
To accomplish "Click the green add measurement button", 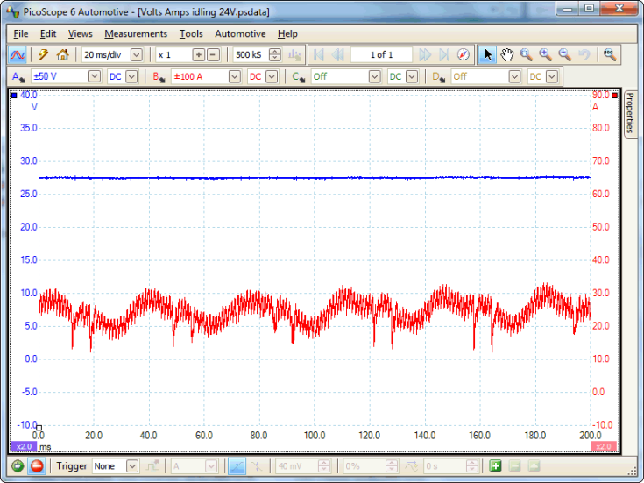I will (x=495, y=466).
